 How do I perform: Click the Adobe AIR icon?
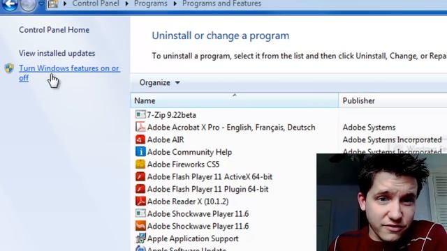click(x=140, y=139)
